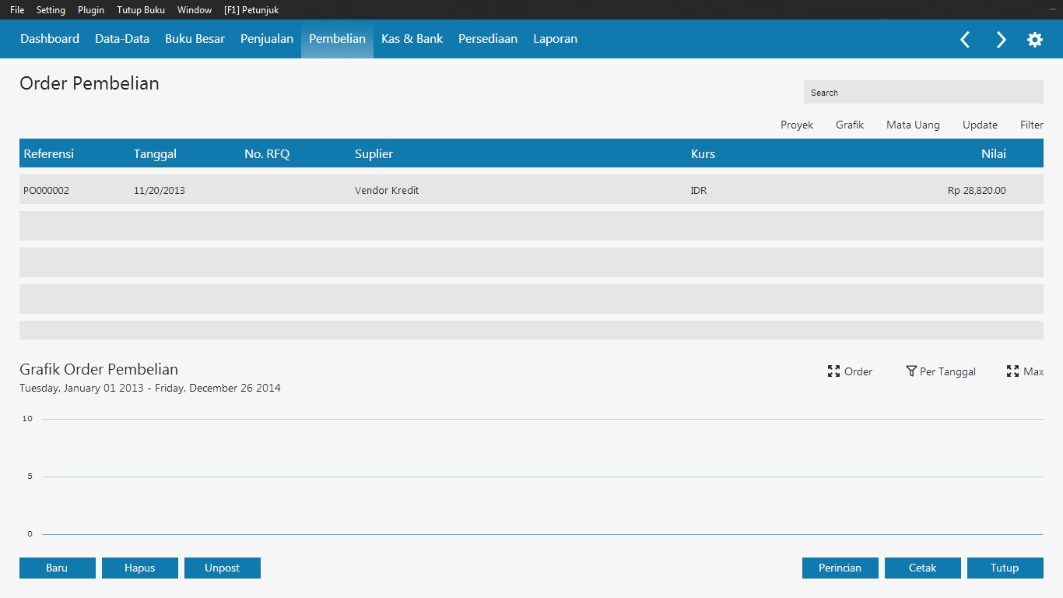Screen dimensions: 1063x598
Task: Click the Vendor Kredit supplier cell
Action: (x=387, y=190)
